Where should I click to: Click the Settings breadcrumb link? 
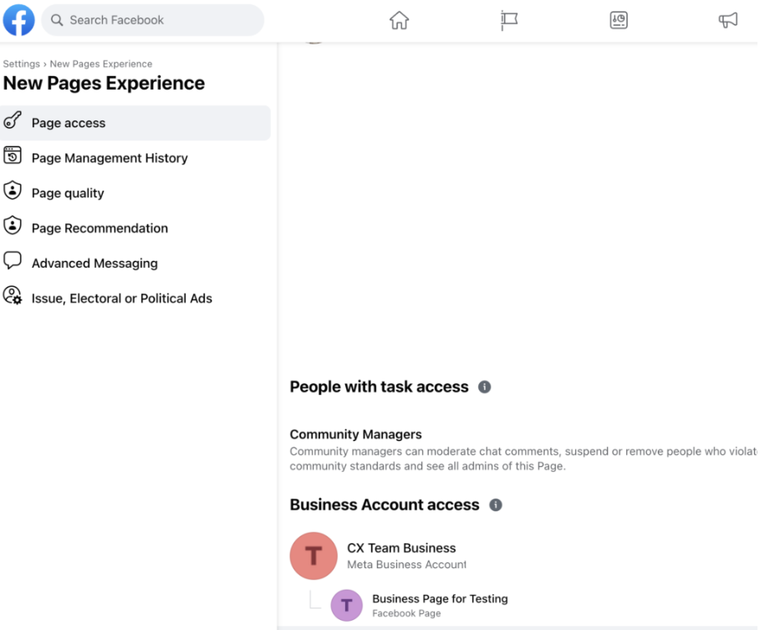pos(22,64)
